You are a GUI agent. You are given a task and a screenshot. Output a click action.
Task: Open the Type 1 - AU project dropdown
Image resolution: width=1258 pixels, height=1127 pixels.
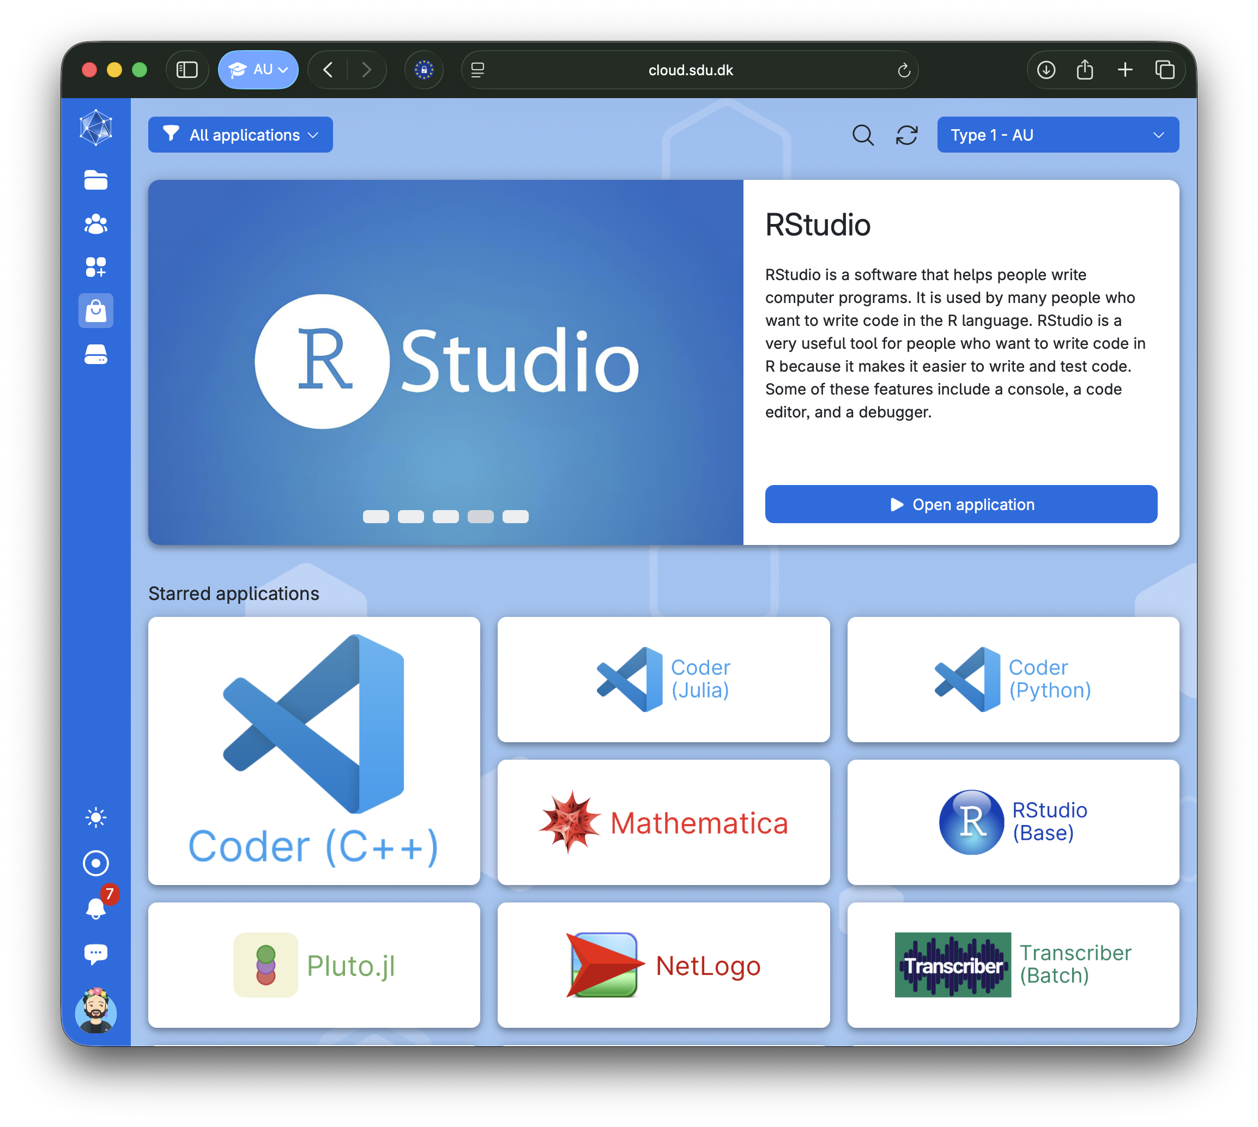click(1058, 135)
